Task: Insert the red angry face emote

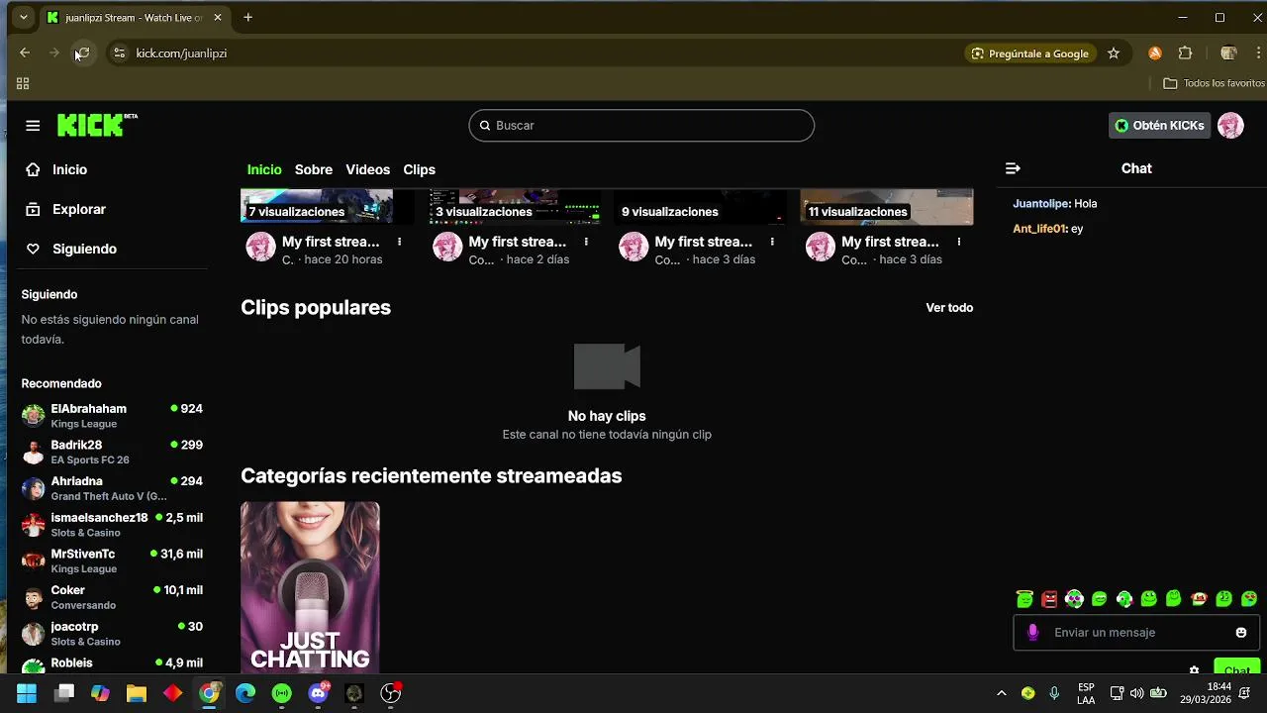Action: coord(1049,599)
